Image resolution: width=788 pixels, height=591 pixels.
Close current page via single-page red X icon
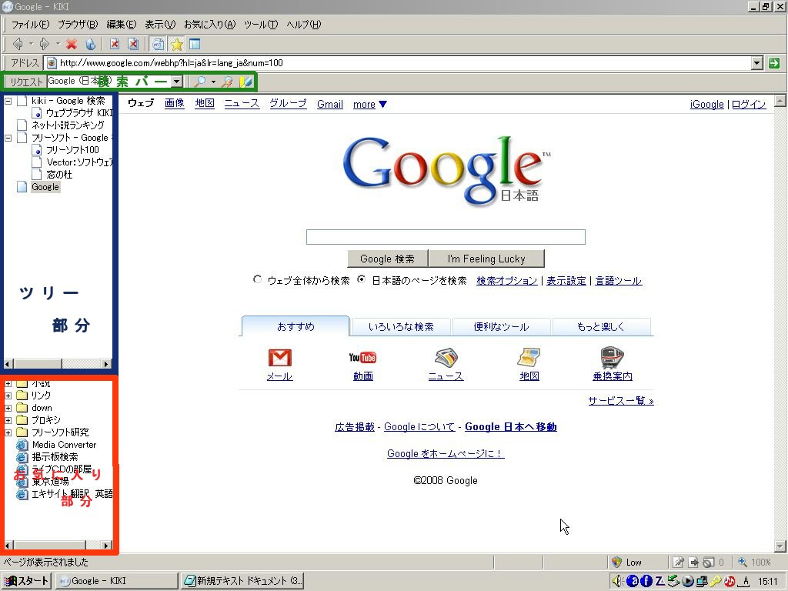(115, 44)
